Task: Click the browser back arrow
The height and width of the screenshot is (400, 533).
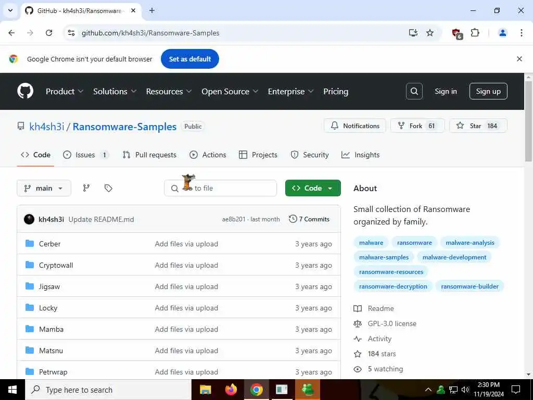Action: point(11,33)
